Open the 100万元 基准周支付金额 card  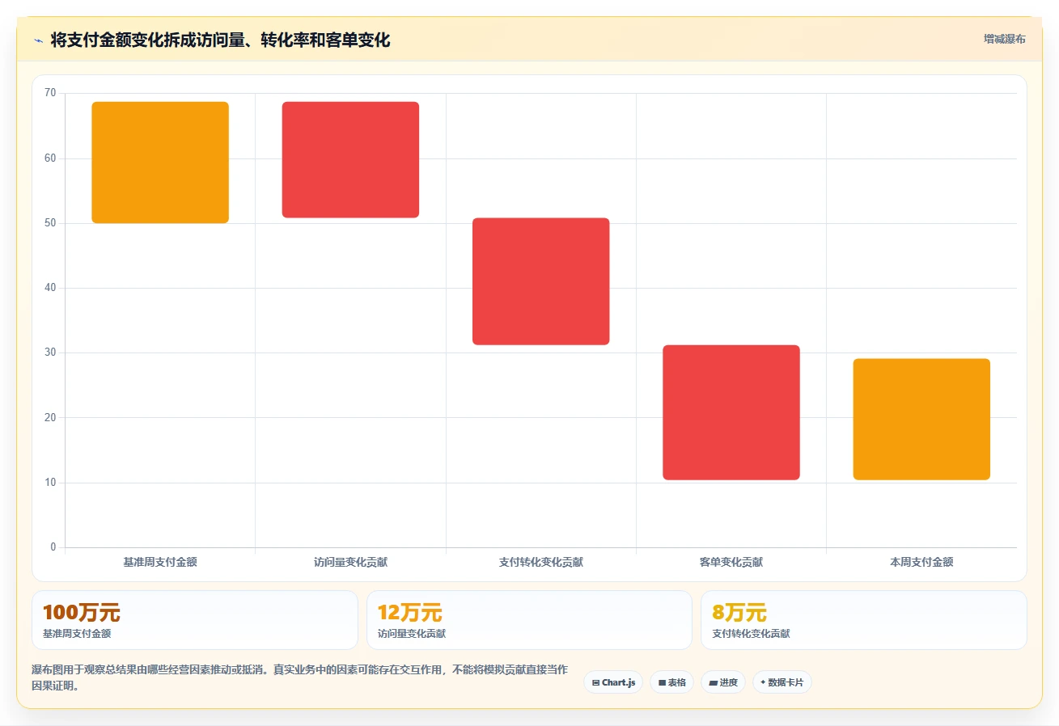click(x=194, y=620)
